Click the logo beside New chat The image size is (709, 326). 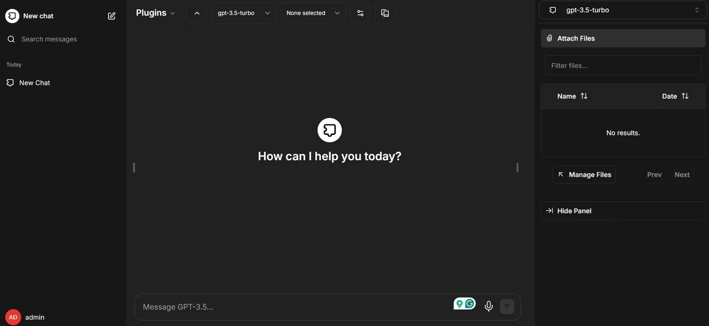click(12, 16)
